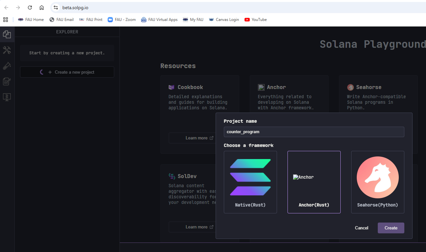The image size is (426, 252).
Task: Click the address bar URL beta.solpg.io
Action: coord(75,8)
